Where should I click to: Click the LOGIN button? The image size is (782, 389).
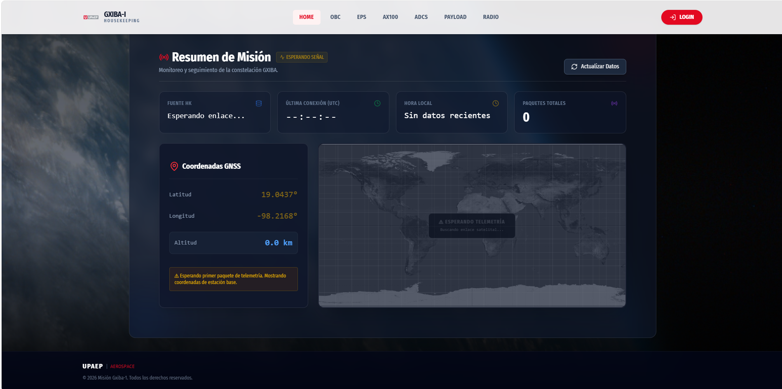[682, 17]
